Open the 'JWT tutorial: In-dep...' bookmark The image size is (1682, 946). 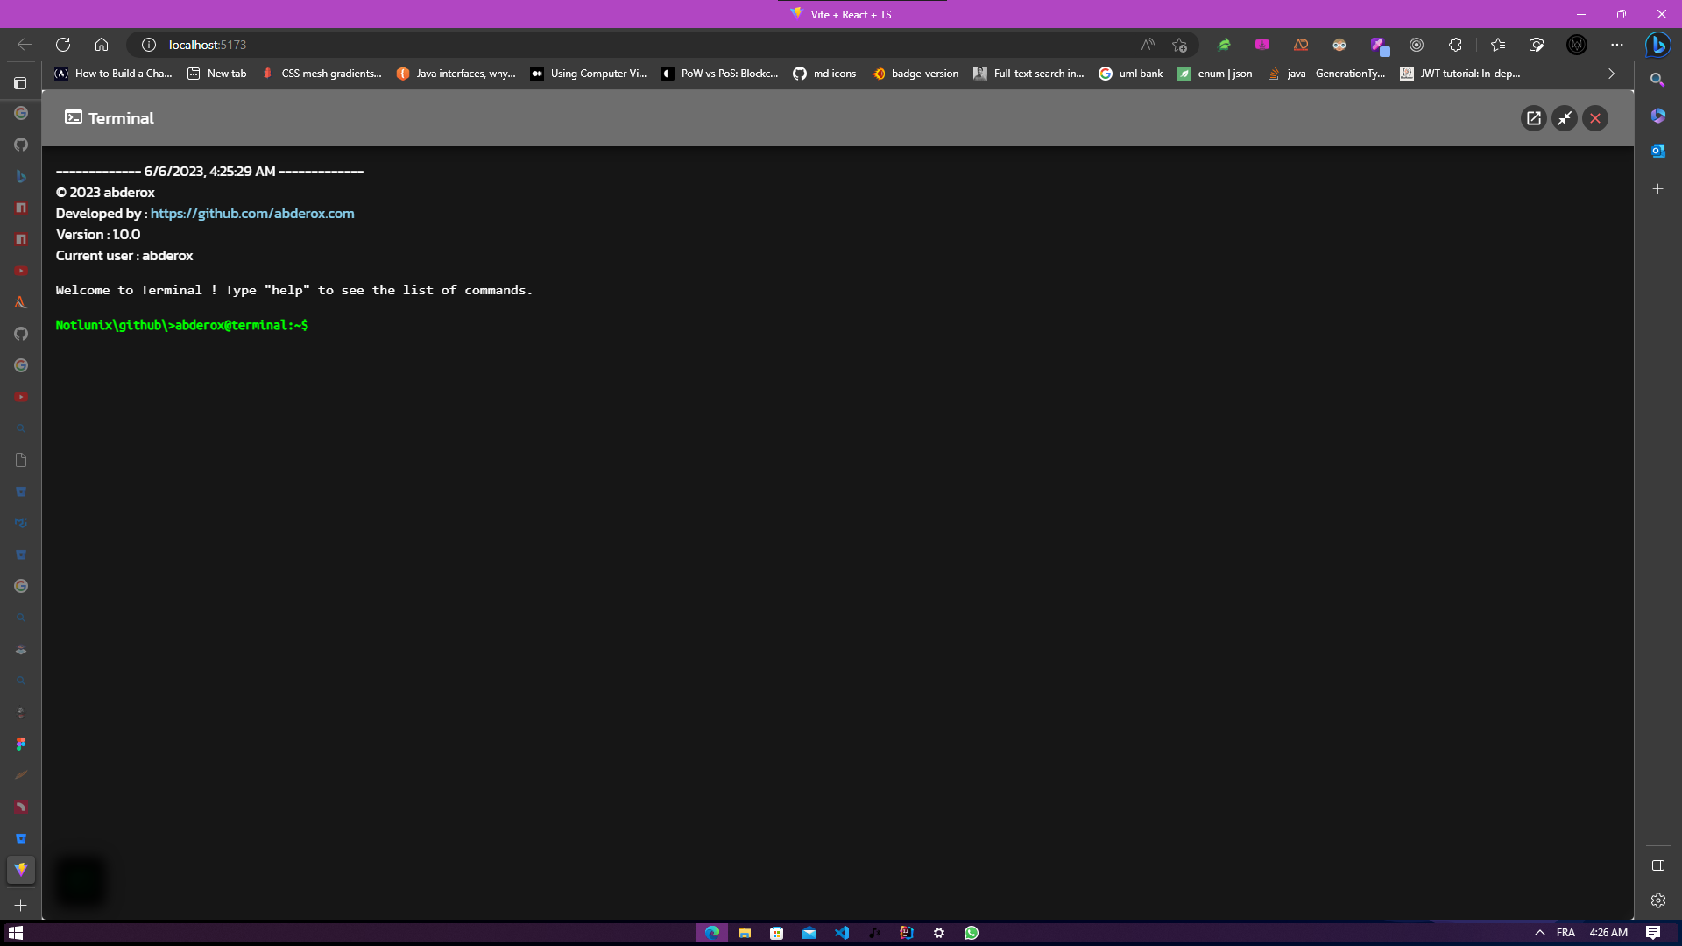point(1459,74)
